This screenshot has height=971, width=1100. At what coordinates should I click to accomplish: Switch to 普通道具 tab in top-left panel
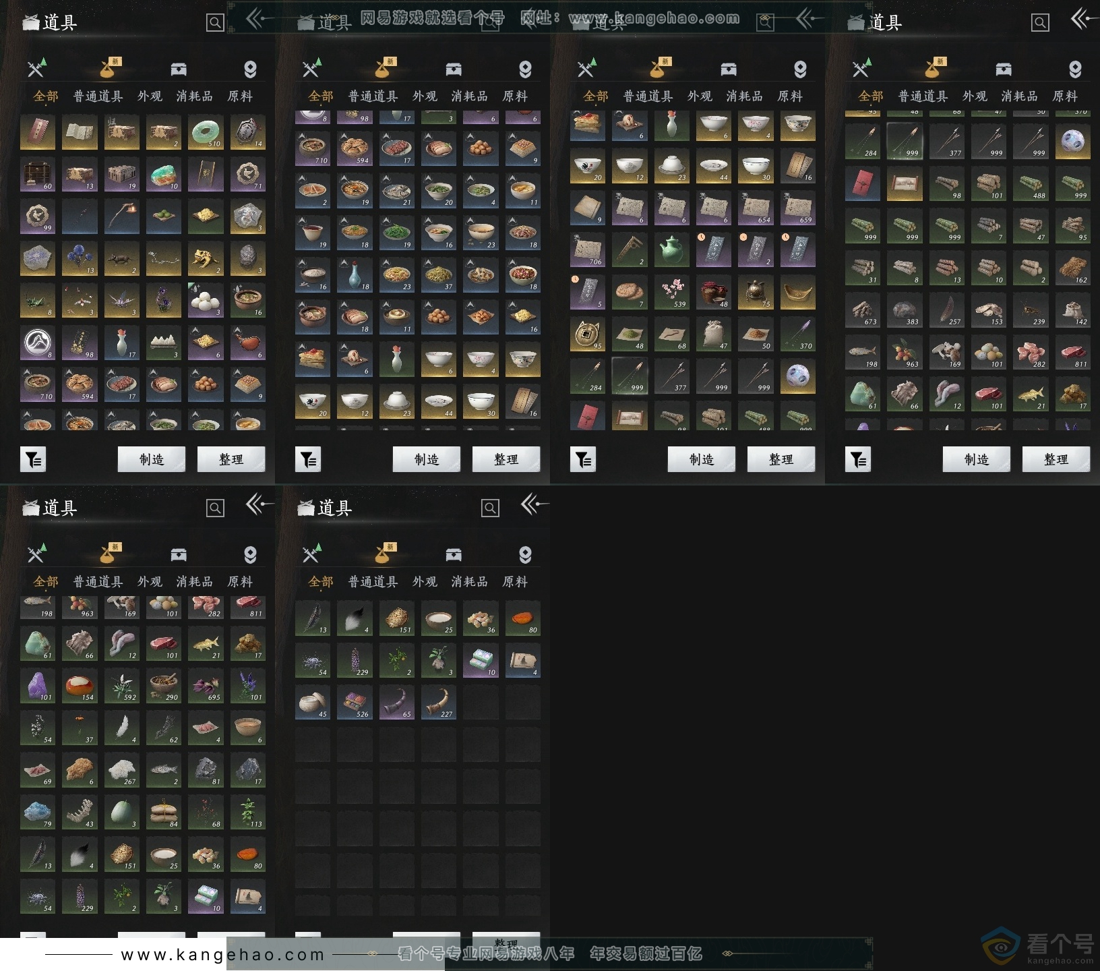[98, 96]
